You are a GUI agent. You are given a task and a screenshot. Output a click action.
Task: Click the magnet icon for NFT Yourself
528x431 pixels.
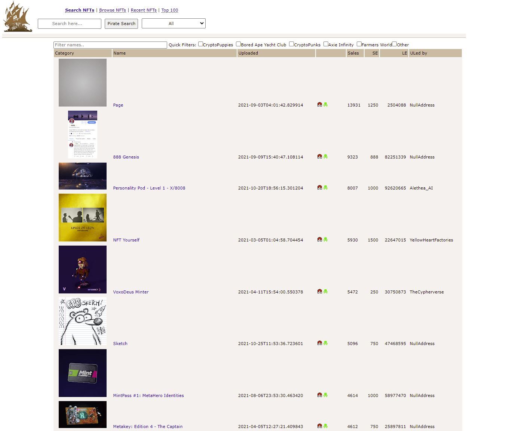coord(320,239)
